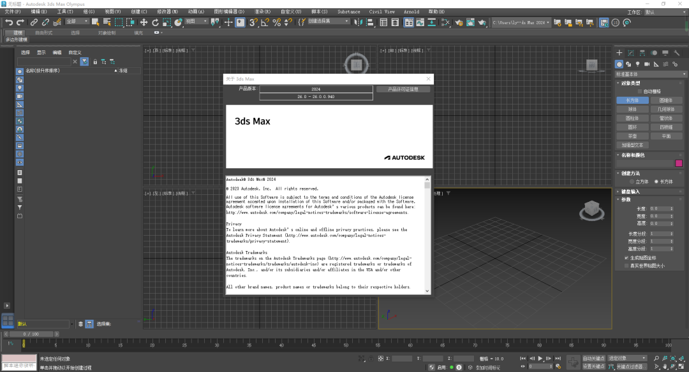
Task: Select the 长方体 creation method radio button
Action: [x=656, y=182]
